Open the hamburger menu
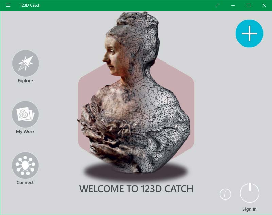 (8, 5)
